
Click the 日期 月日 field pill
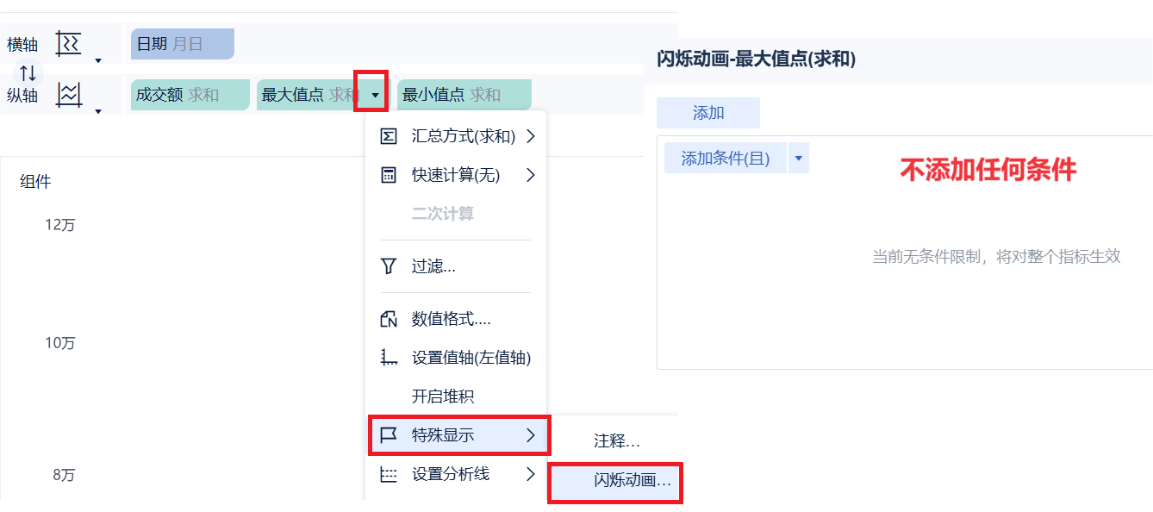(182, 43)
